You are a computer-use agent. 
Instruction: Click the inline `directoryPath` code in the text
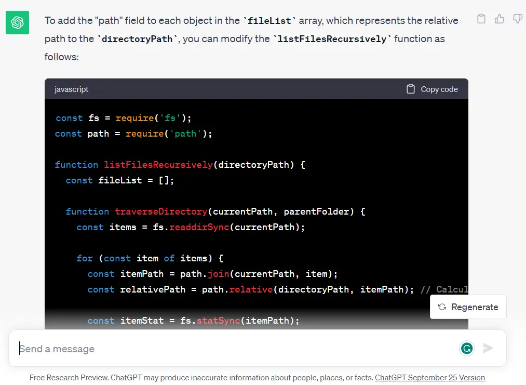pos(137,39)
